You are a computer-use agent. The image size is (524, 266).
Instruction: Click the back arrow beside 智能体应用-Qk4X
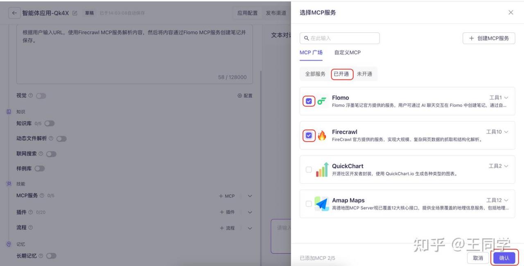(x=14, y=13)
